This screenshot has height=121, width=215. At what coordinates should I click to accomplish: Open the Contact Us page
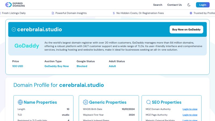coord(174,5)
